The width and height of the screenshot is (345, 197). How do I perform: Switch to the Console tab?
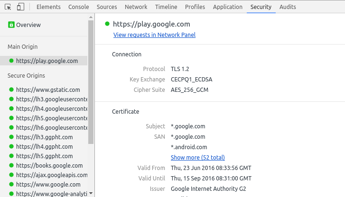click(x=78, y=7)
